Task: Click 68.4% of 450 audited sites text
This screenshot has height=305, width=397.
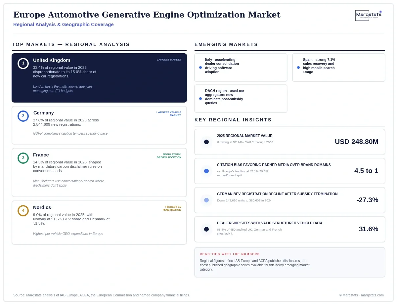Action: tap(249, 232)
